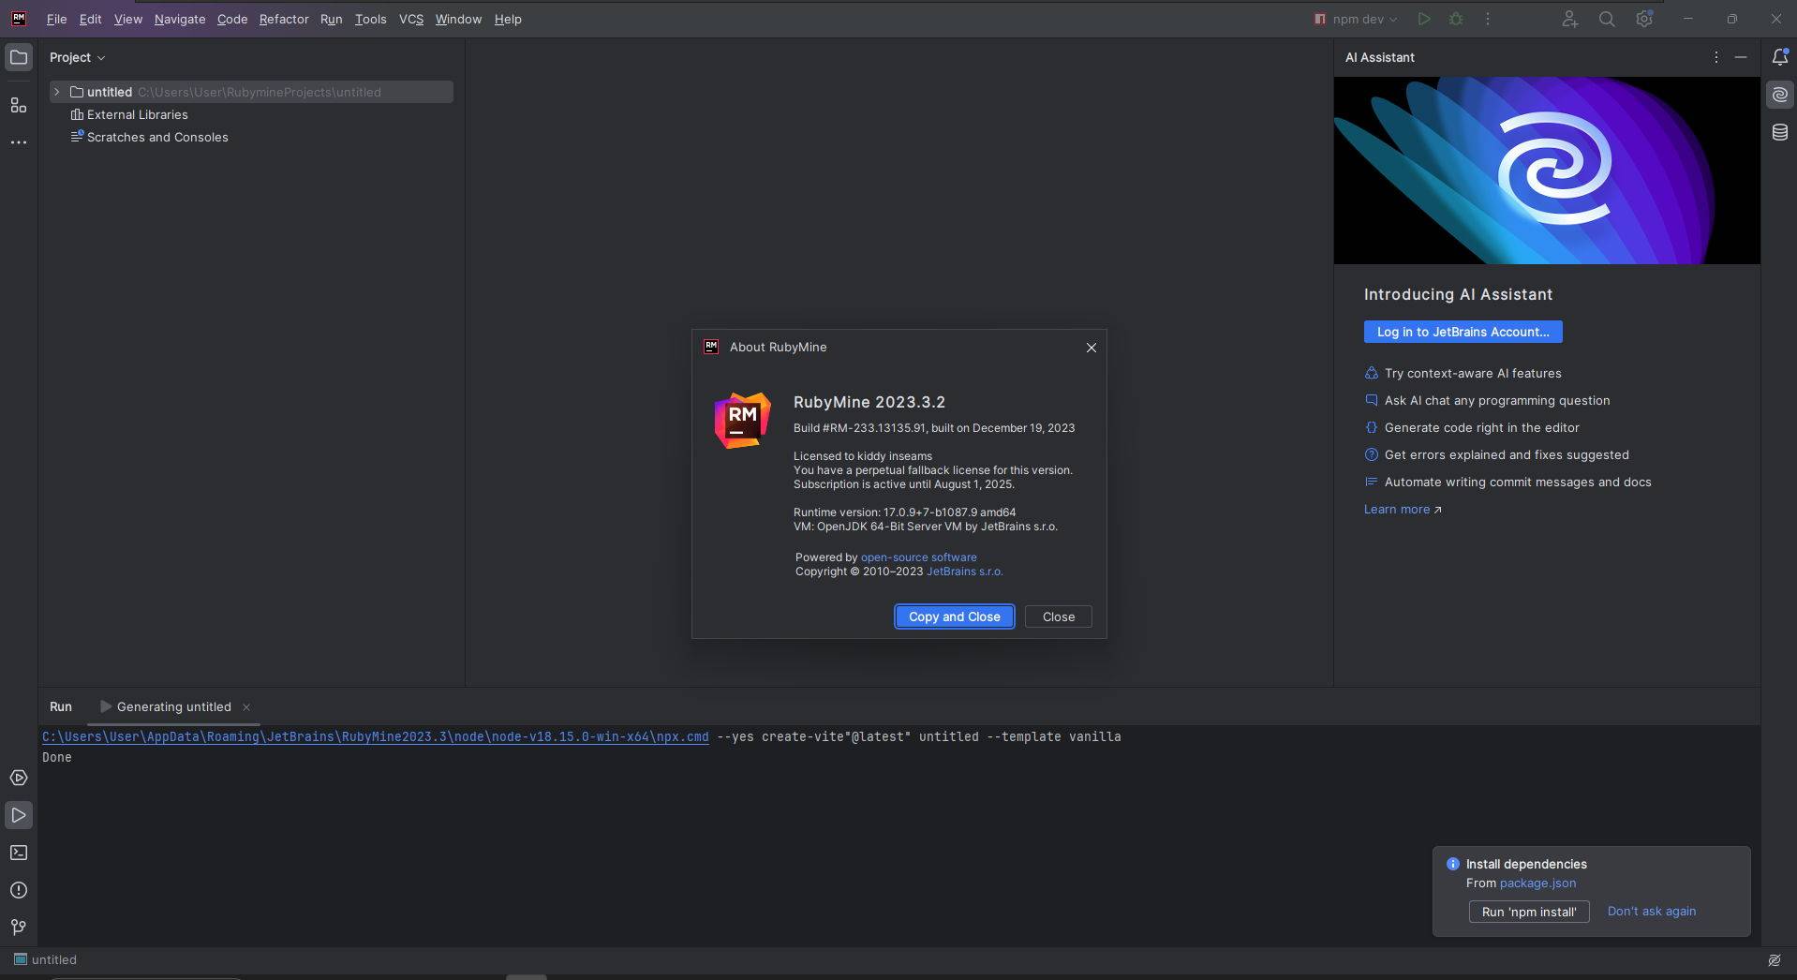Viewport: 1797px width, 980px height.
Task: Open More Actions dots next to Debug
Action: coord(1488,19)
